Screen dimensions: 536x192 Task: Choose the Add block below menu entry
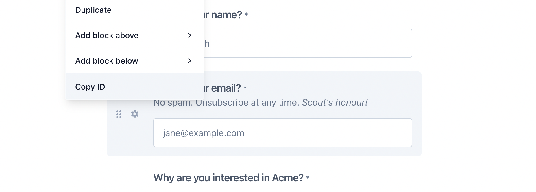tap(107, 61)
